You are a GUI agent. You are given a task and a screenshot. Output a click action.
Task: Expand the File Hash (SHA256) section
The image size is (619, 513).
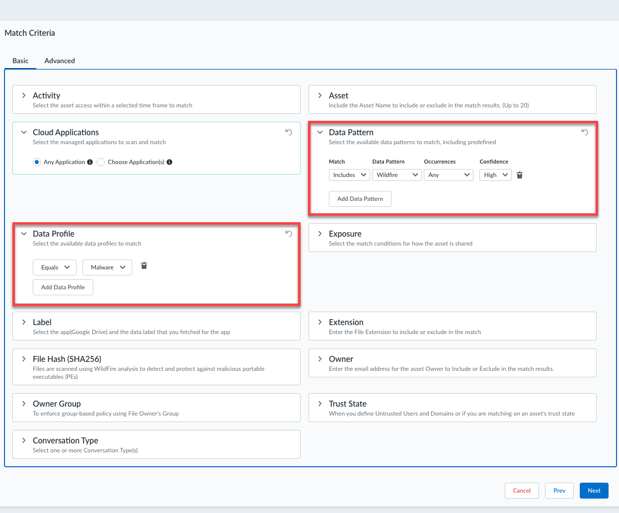24,359
